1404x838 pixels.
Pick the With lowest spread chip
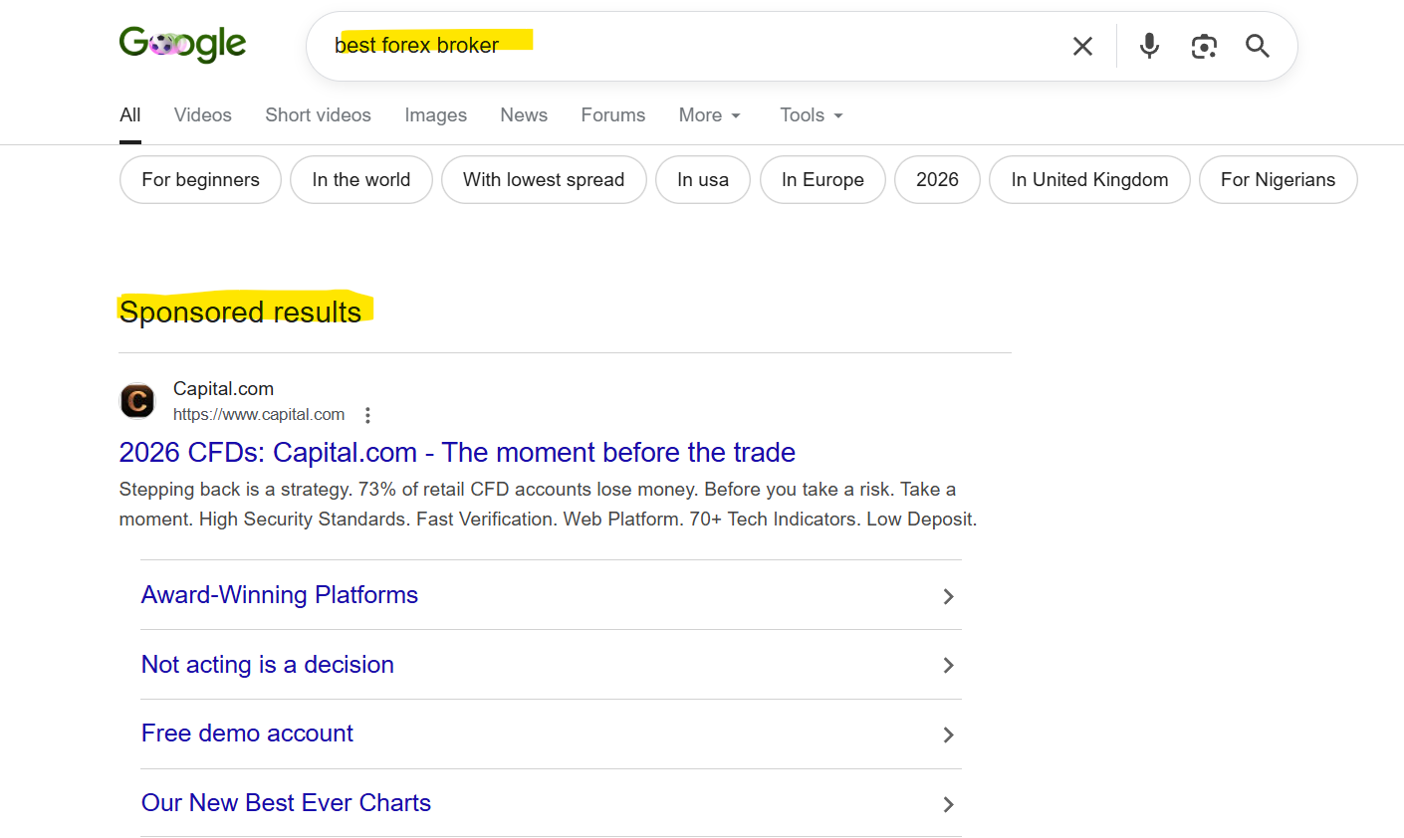pyautogui.click(x=544, y=180)
